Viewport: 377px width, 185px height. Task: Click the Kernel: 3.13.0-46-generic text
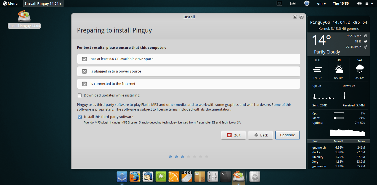339,28
